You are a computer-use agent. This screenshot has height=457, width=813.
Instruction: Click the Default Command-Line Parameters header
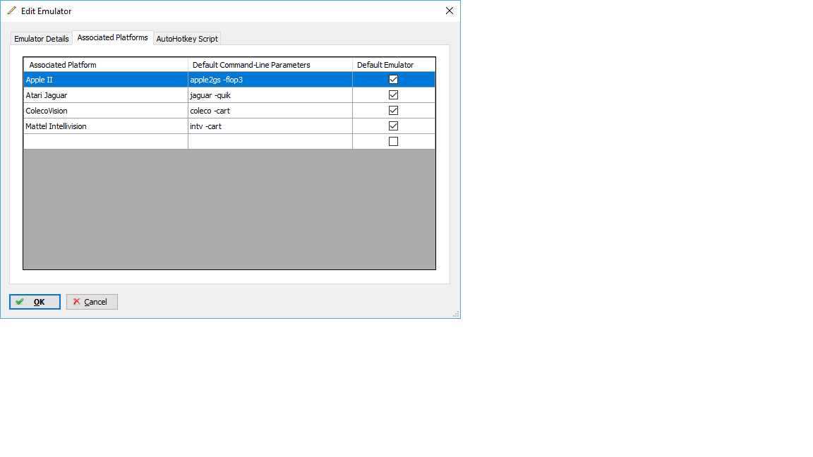[270, 65]
